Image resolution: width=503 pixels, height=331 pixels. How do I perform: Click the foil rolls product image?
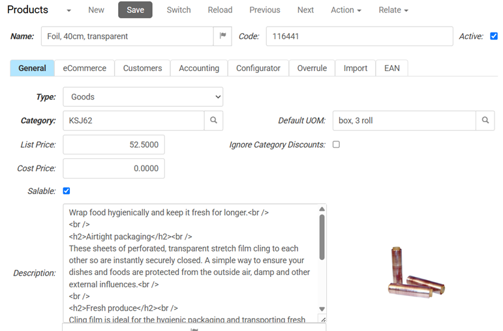point(415,272)
